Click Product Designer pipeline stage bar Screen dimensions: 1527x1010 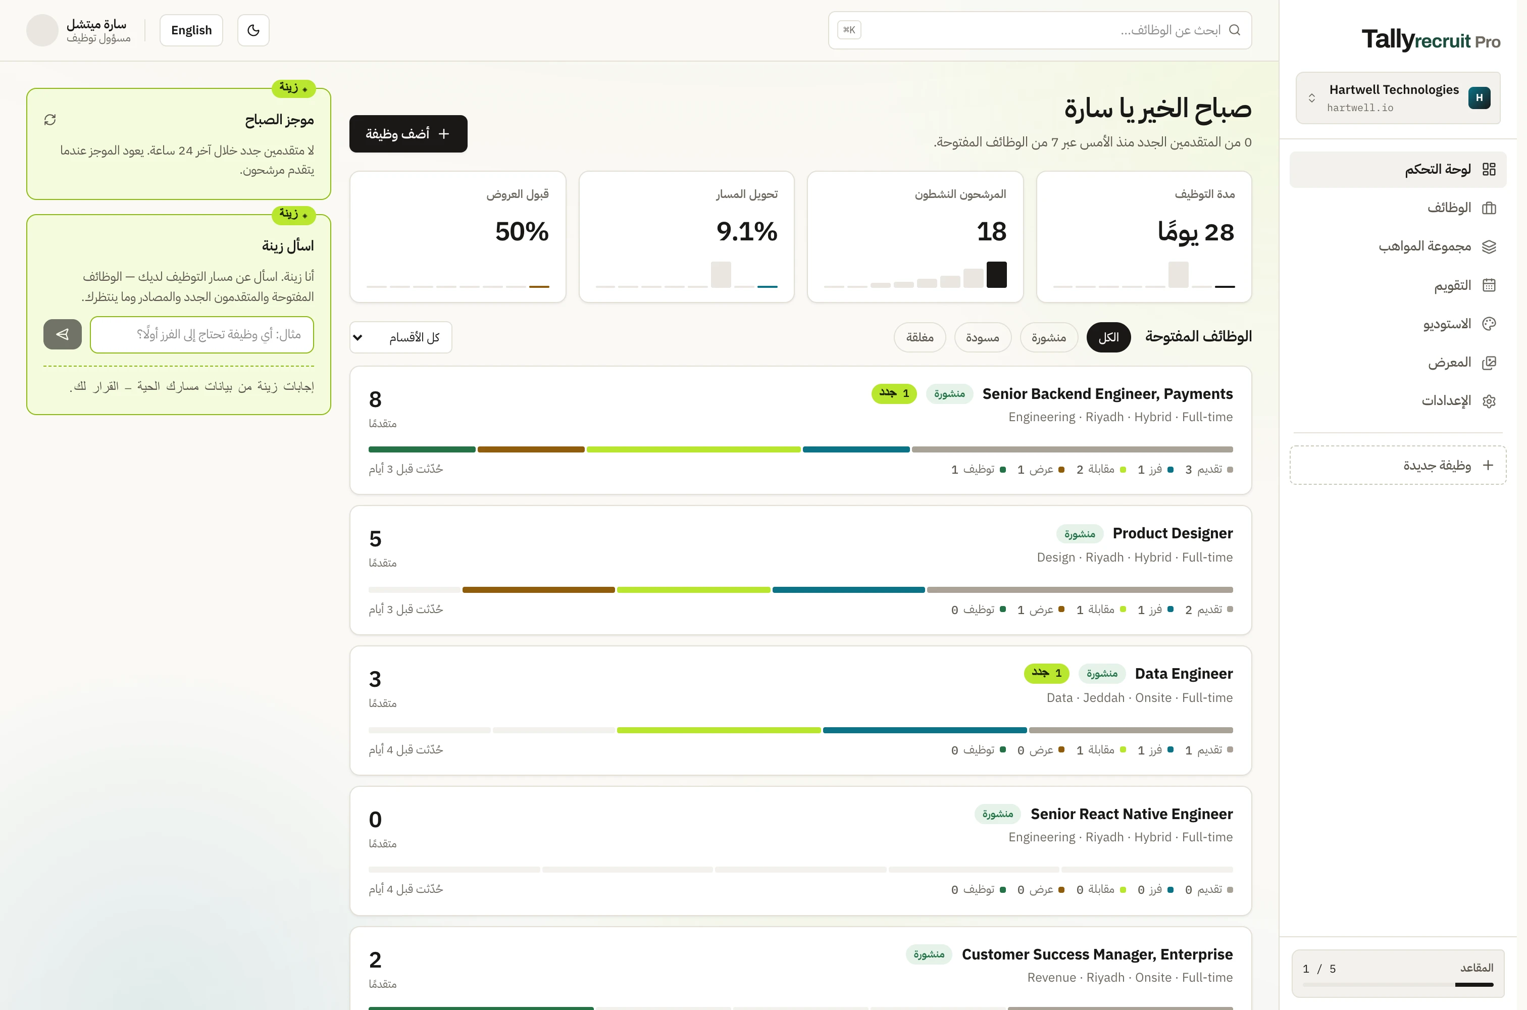pyautogui.click(x=800, y=590)
